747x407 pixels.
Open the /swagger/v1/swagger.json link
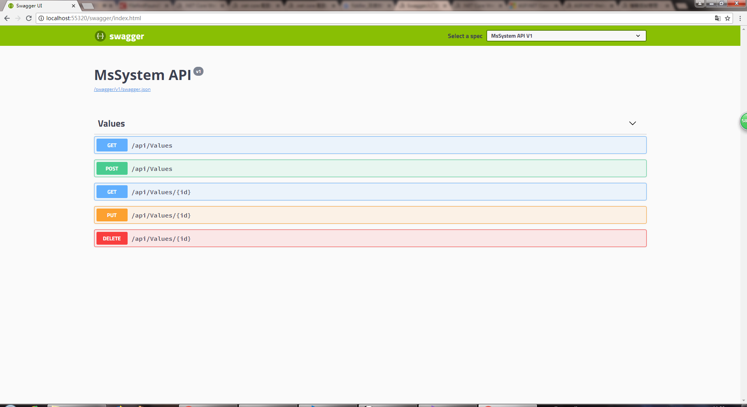coord(122,89)
